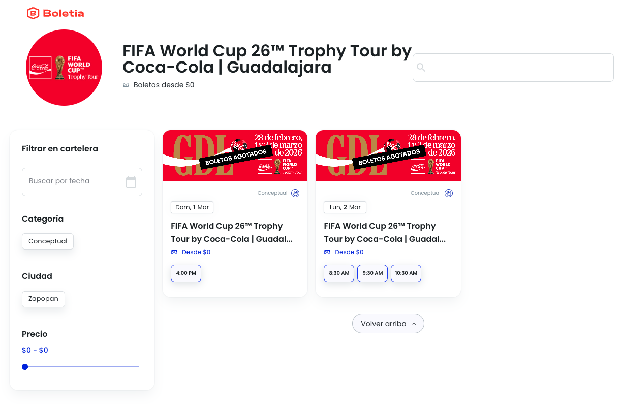Image resolution: width=622 pixels, height=404 pixels.
Task: Open the calendar icon in date field
Action: (x=131, y=182)
